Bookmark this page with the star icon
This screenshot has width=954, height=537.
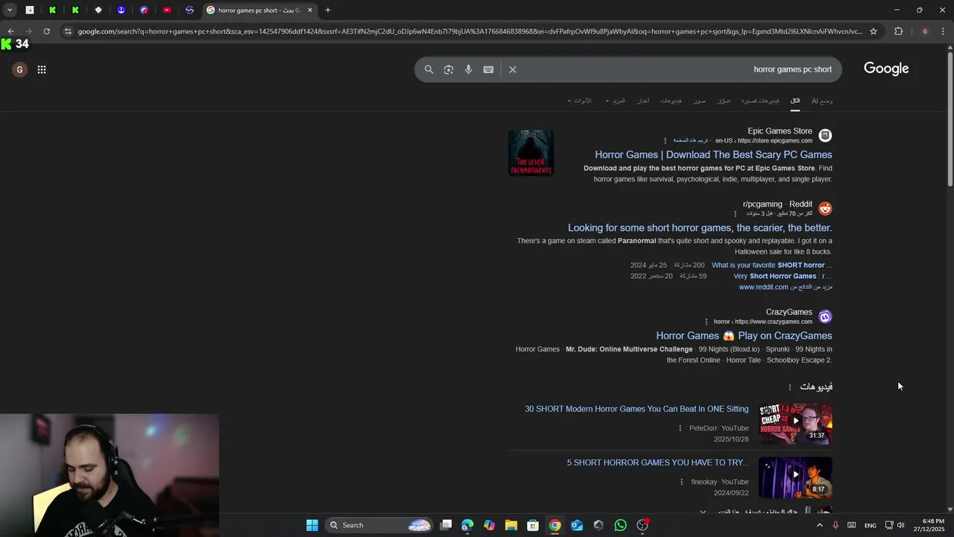coord(874,31)
